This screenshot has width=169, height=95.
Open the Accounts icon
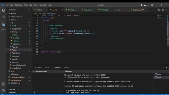(3, 84)
